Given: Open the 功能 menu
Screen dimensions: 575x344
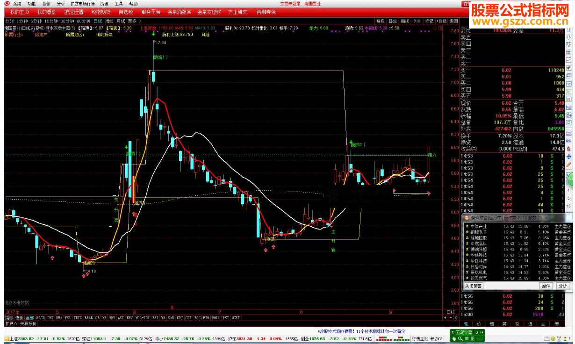Looking at the screenshot, I should [31, 4].
